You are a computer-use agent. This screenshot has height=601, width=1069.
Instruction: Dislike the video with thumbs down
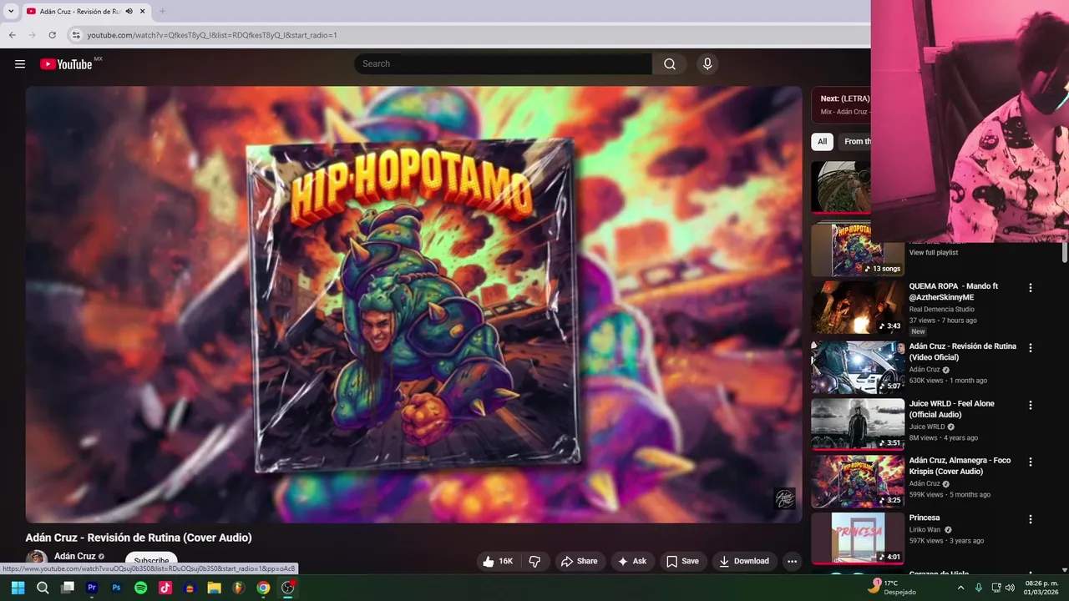(535, 561)
